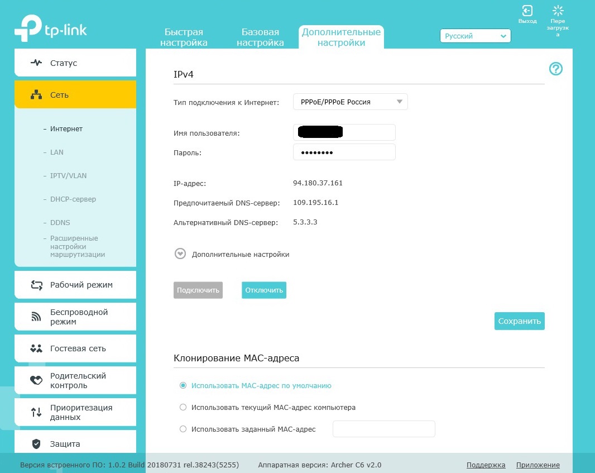Open the Статус section in sidebar
595x473 pixels.
[75, 63]
